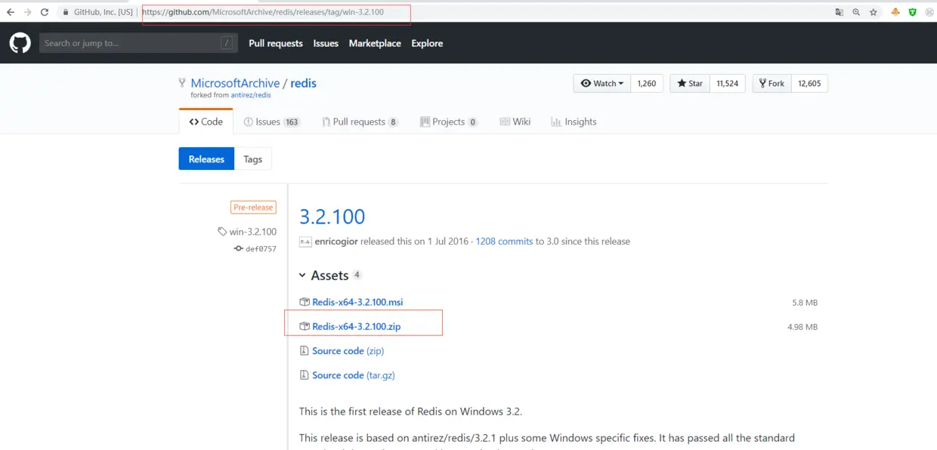
Task: Star the redis repository
Action: point(690,83)
